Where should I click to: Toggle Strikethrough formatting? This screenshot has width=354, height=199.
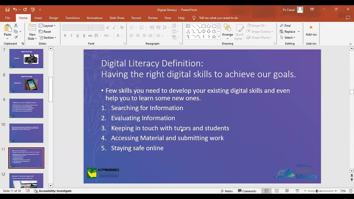click(90, 36)
